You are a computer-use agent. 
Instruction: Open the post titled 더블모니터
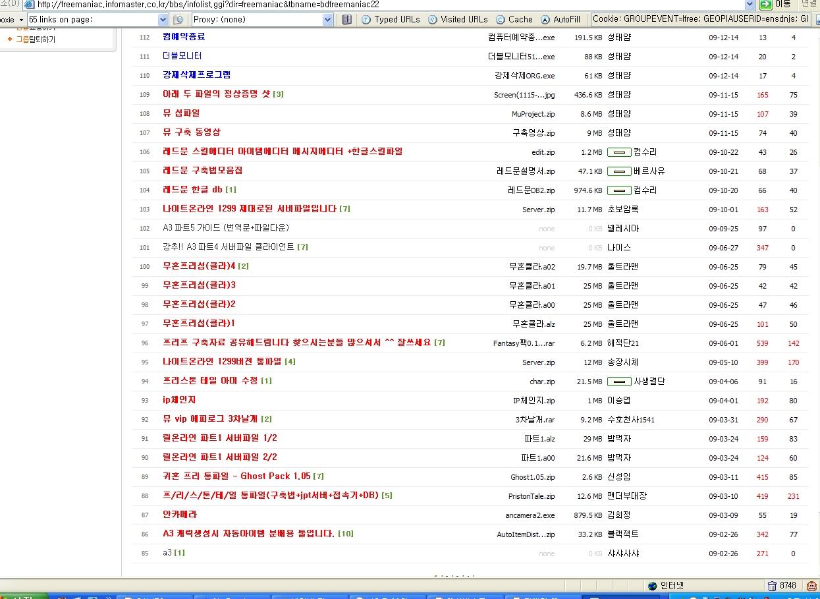click(182, 56)
